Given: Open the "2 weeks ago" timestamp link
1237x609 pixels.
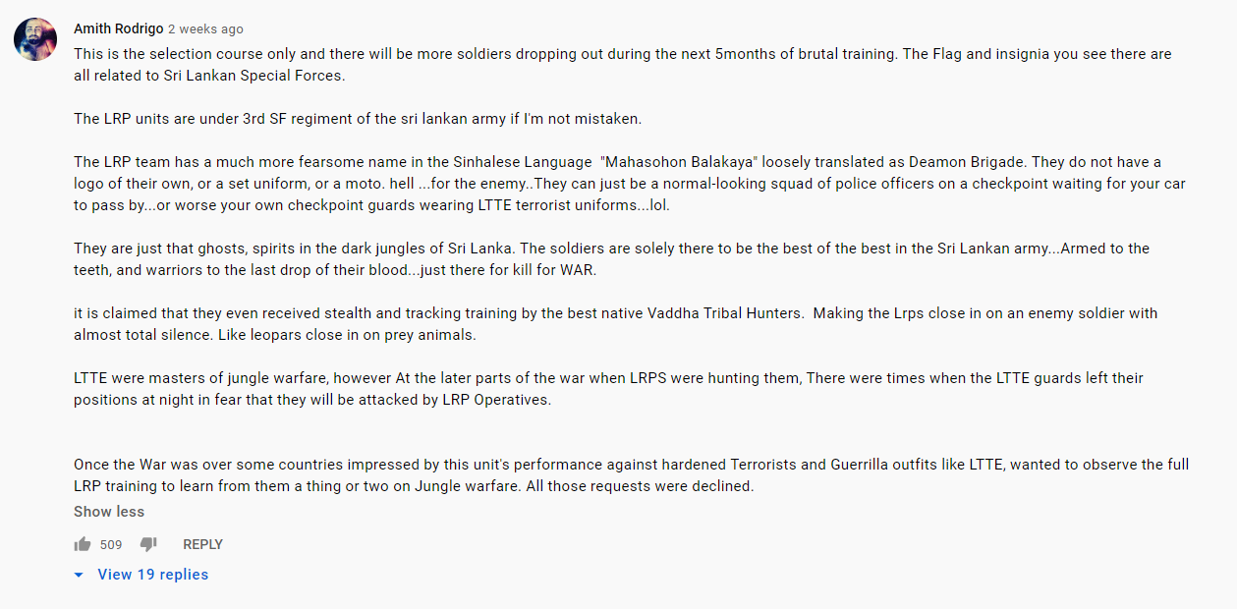Looking at the screenshot, I should point(205,29).
